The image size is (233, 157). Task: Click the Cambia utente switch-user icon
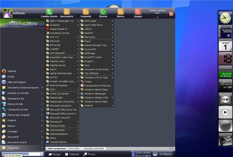click(x=49, y=12)
